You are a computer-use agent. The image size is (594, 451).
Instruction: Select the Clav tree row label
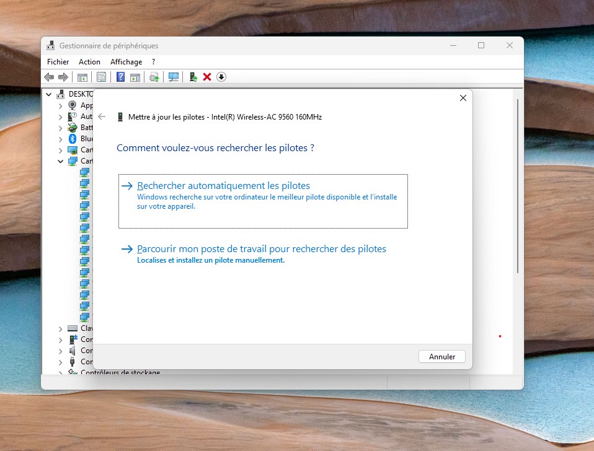86,328
